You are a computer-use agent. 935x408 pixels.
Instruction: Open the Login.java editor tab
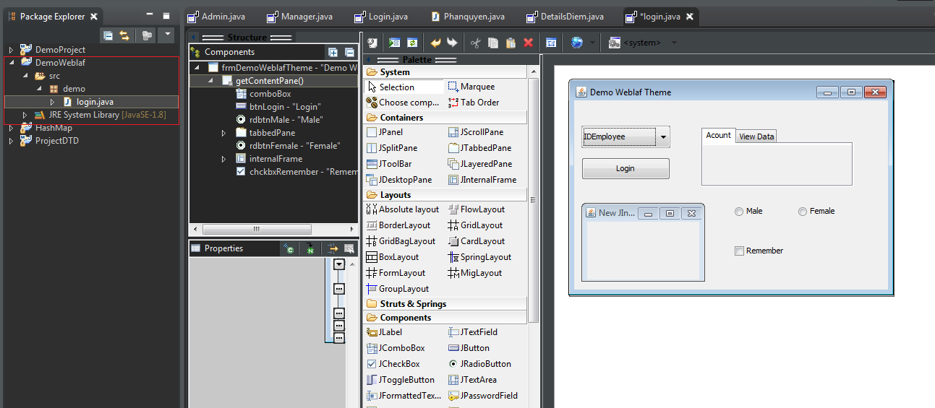[x=380, y=16]
